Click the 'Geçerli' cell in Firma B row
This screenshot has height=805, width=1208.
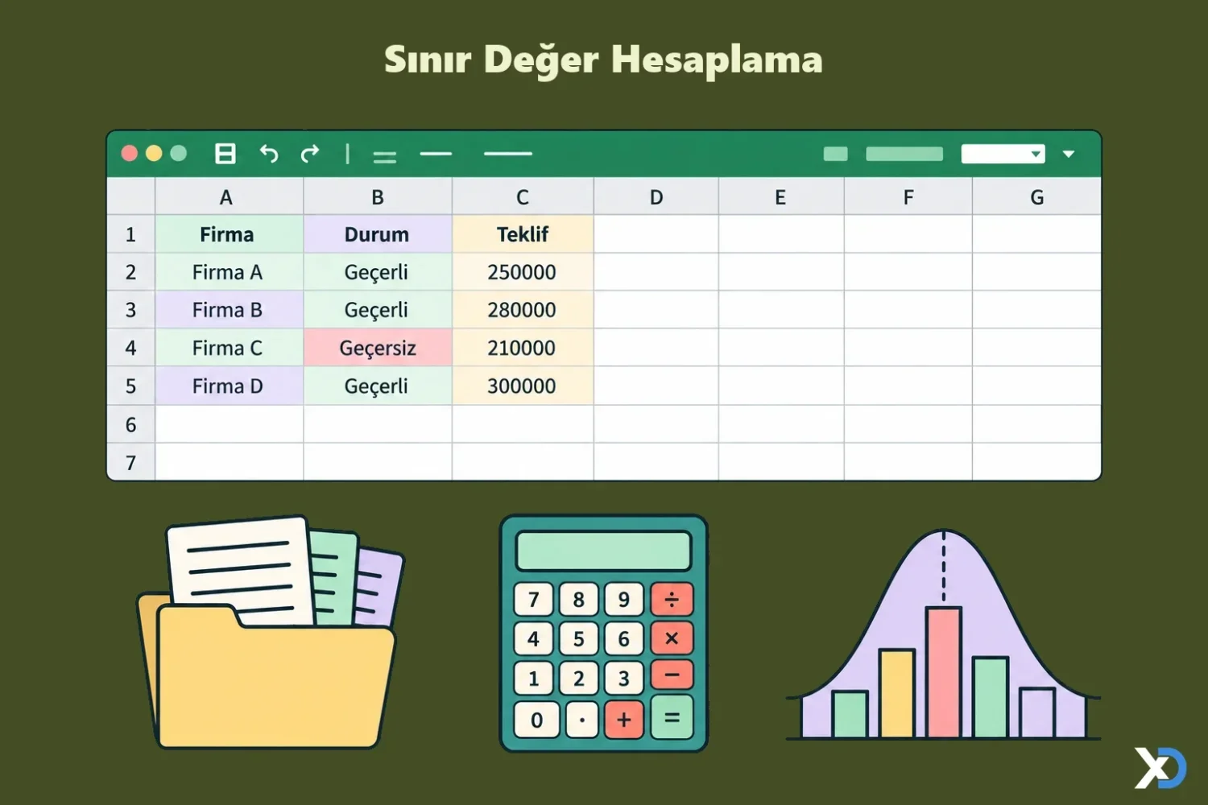[x=378, y=310]
